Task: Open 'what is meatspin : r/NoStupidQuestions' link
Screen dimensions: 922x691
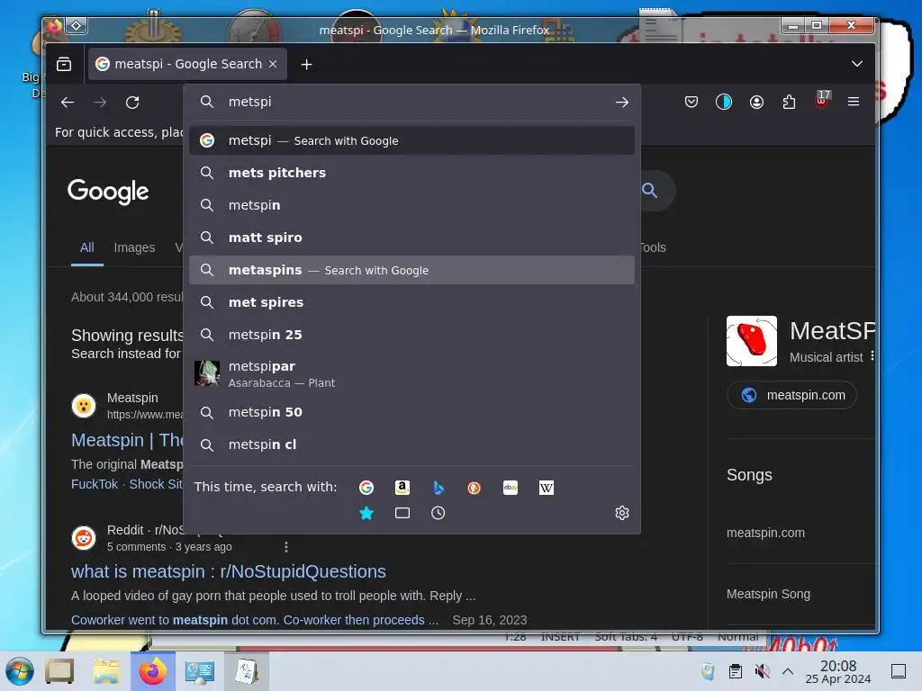Action: (229, 571)
